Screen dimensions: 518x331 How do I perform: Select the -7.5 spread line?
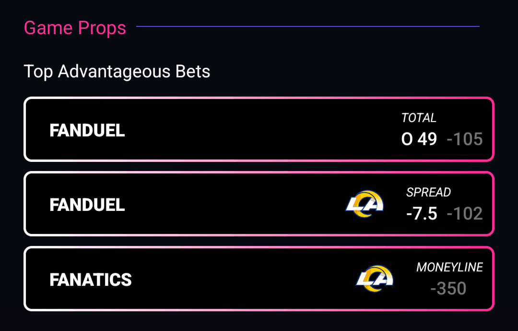(422, 214)
